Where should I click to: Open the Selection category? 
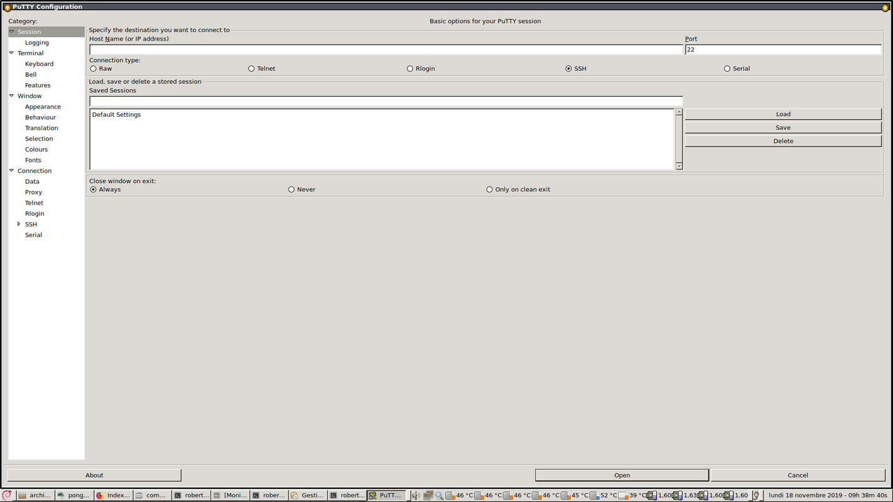pyautogui.click(x=39, y=139)
